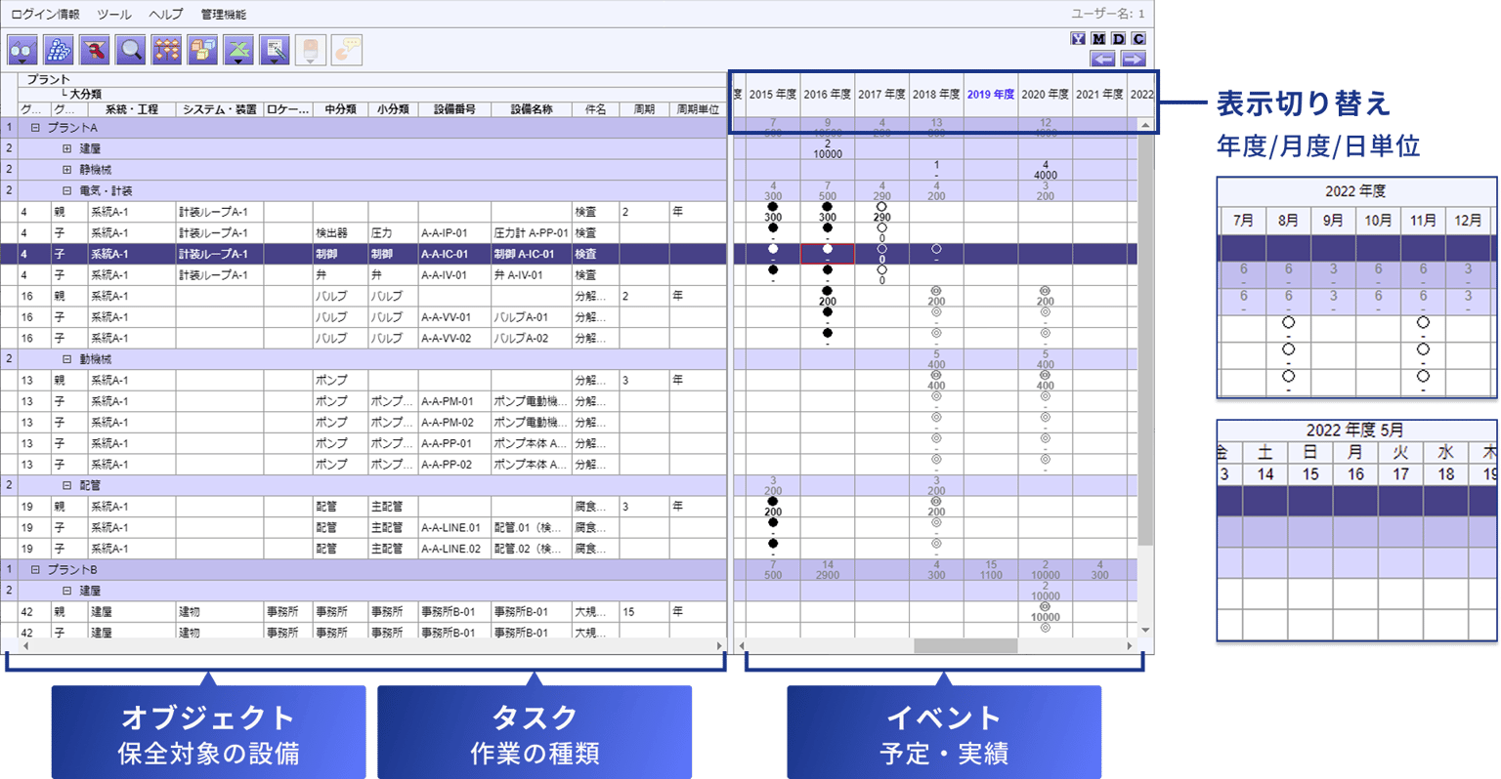Click the document with pen icon

[x=275, y=50]
